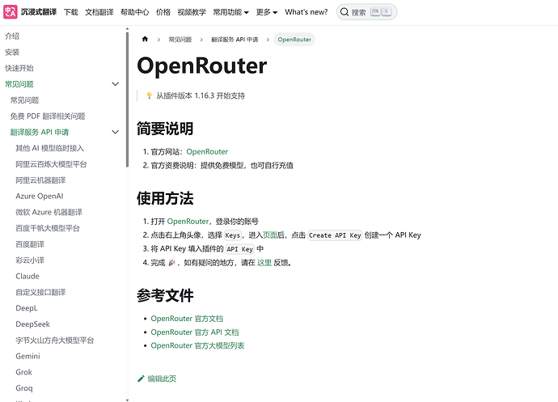Select DeepL in sidebar
The width and height of the screenshot is (558, 402).
tap(27, 308)
